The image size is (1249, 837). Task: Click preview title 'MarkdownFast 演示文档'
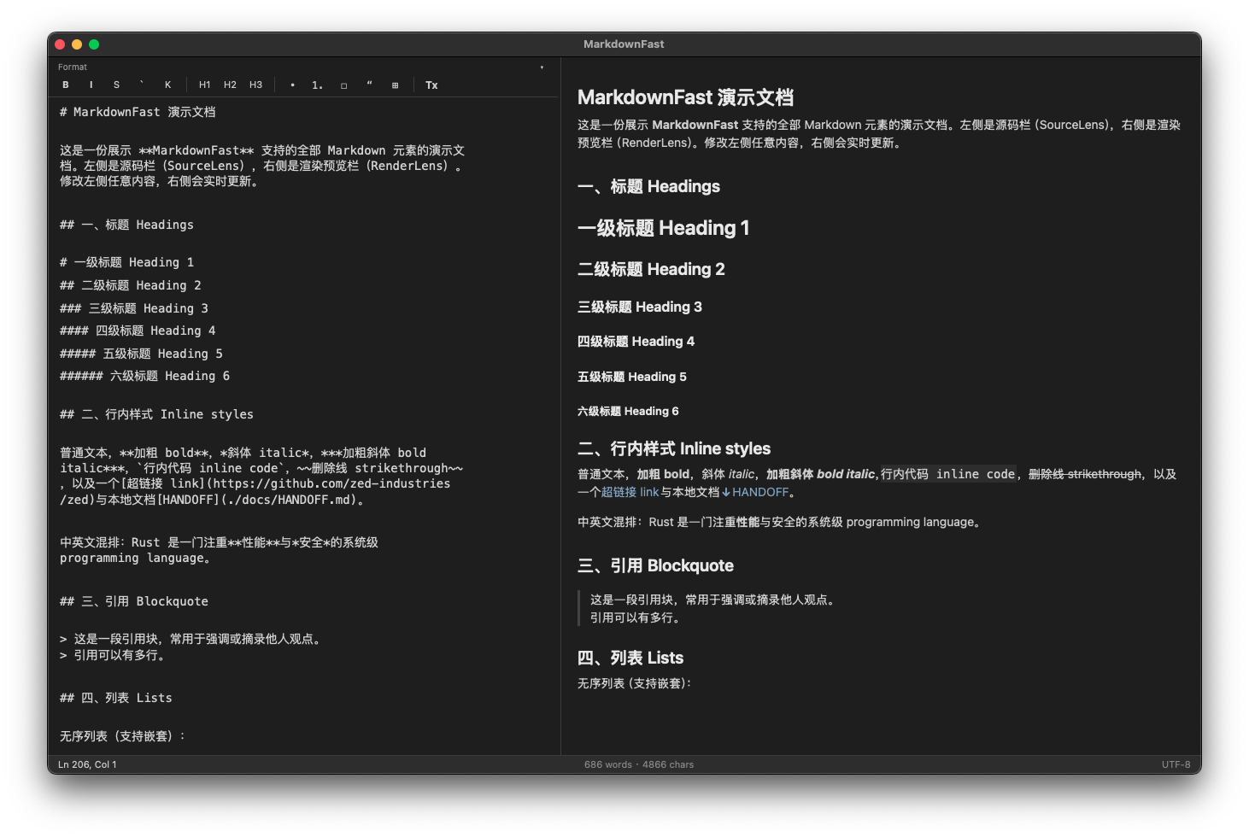[x=686, y=97]
